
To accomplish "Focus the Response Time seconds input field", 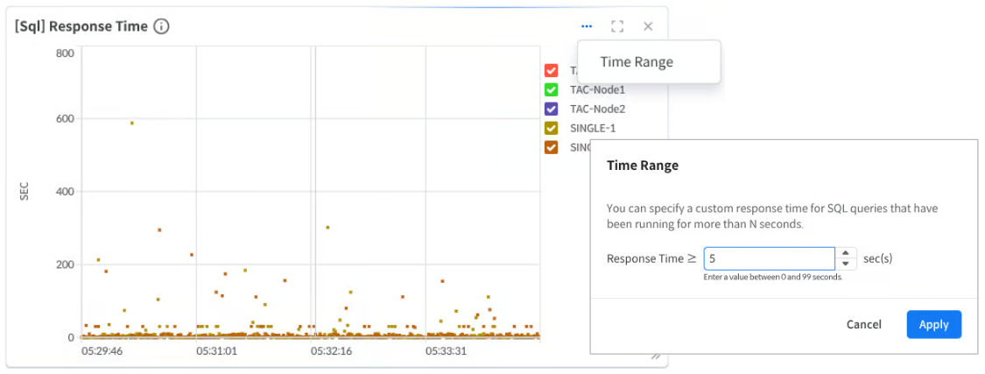I will click(x=769, y=258).
